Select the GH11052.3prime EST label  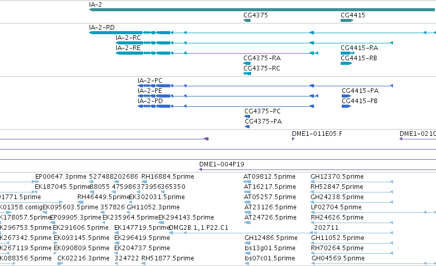[x=153, y=207]
